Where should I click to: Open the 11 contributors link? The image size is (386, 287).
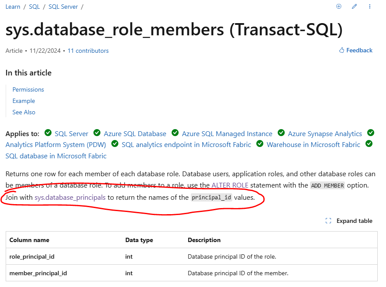point(88,51)
